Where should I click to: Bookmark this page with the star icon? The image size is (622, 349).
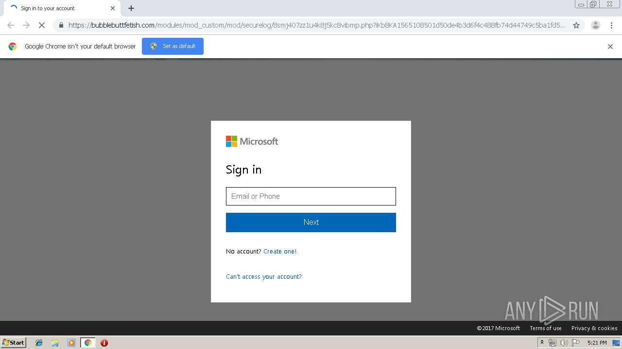(x=576, y=25)
